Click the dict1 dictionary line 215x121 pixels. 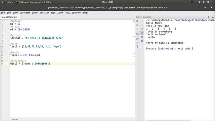click(30, 64)
